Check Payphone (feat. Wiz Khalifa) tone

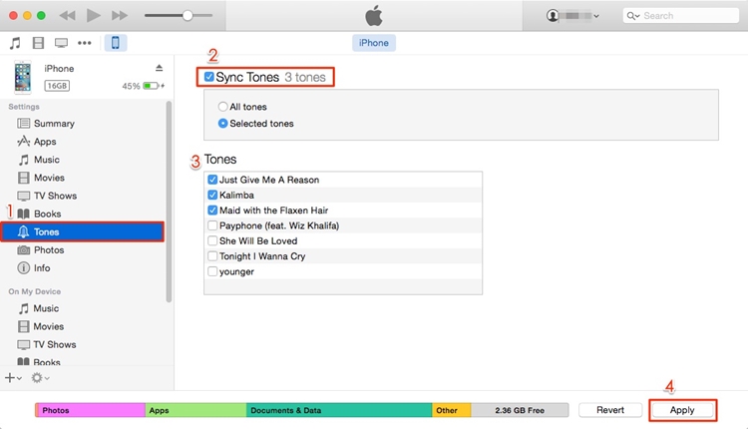212,225
